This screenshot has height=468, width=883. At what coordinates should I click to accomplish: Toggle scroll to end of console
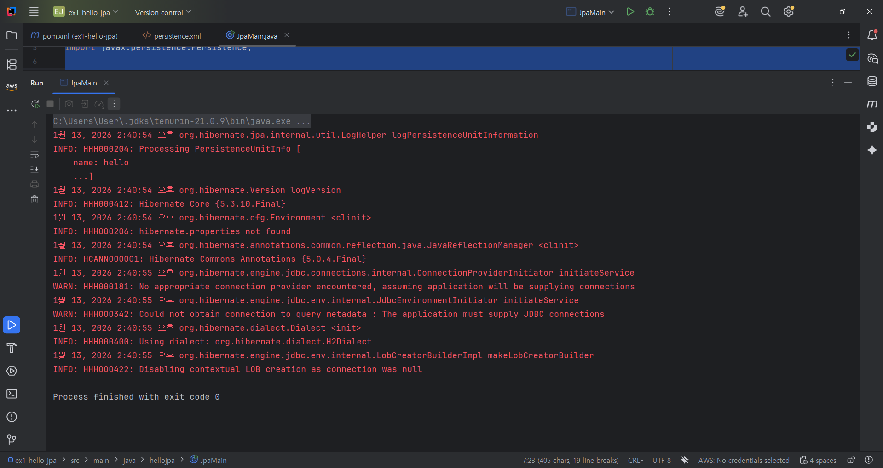pyautogui.click(x=35, y=169)
